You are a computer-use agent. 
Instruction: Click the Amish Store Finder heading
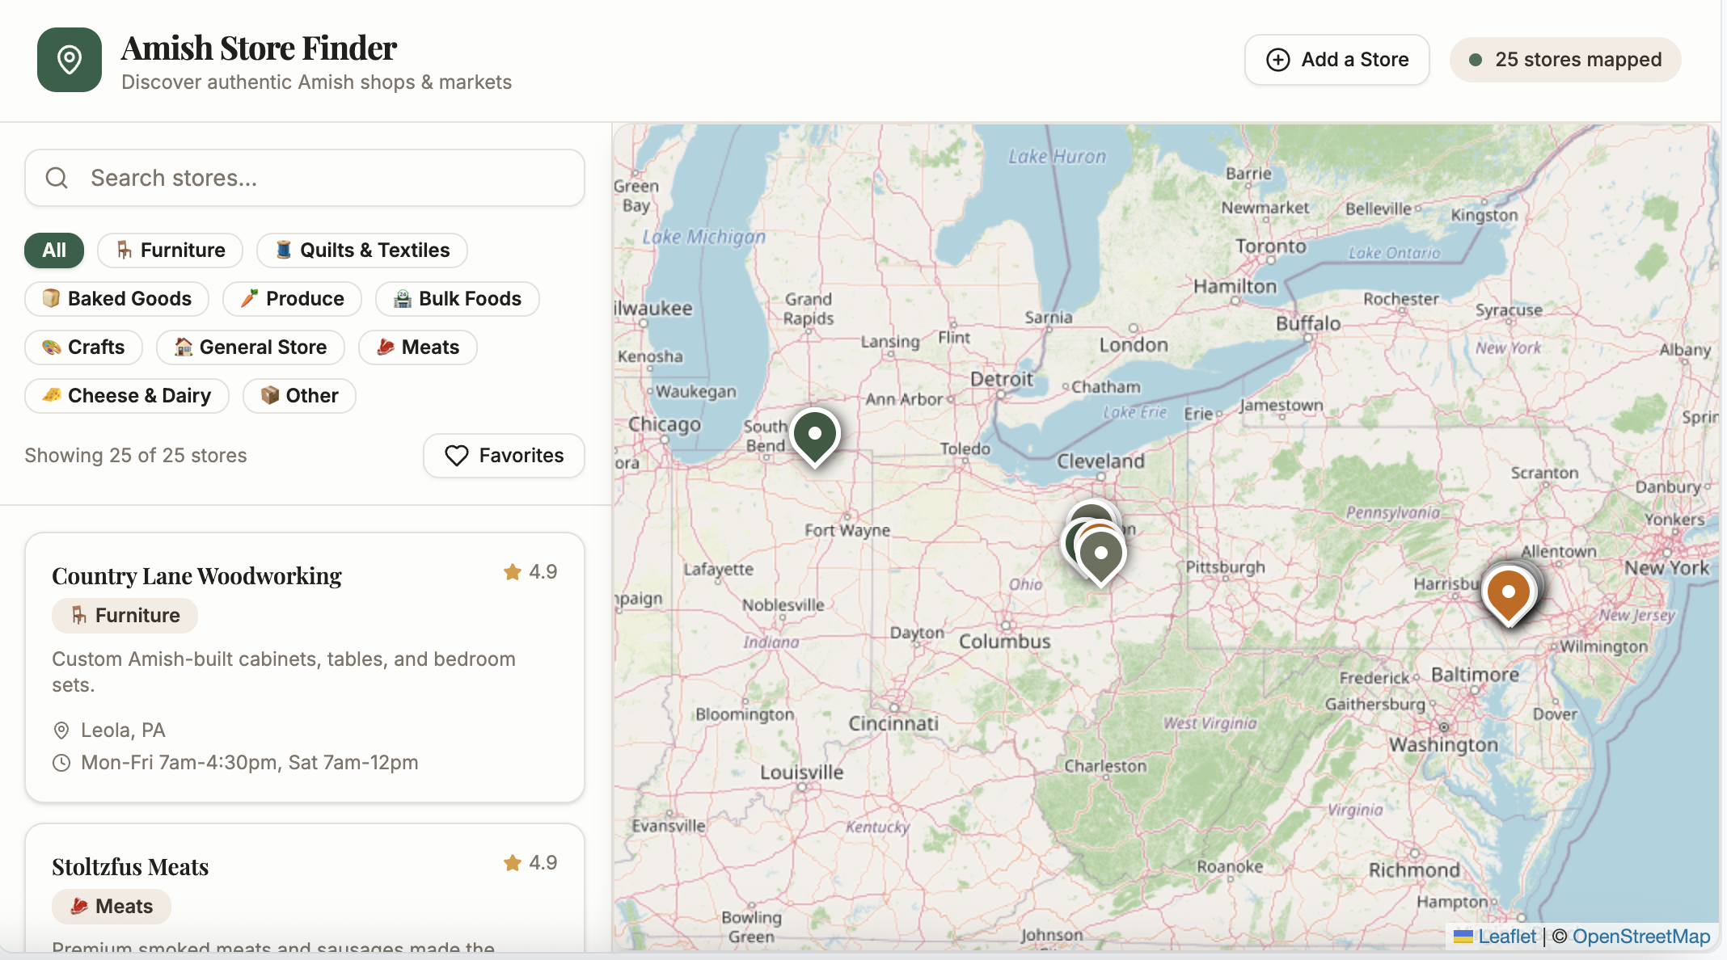(259, 48)
